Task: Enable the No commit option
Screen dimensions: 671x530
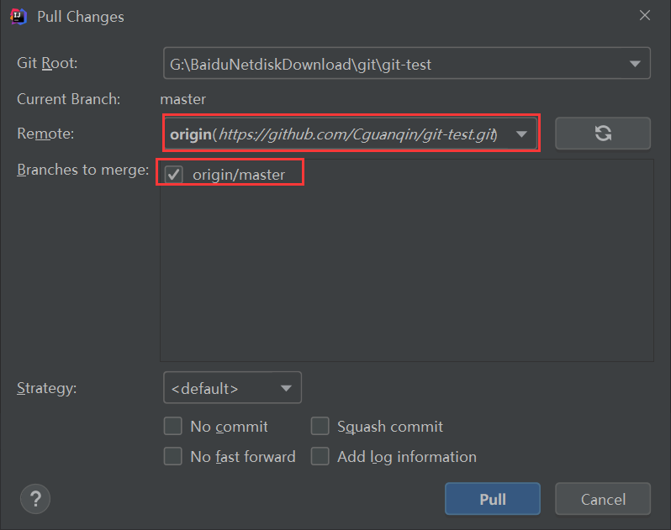Action: tap(173, 427)
